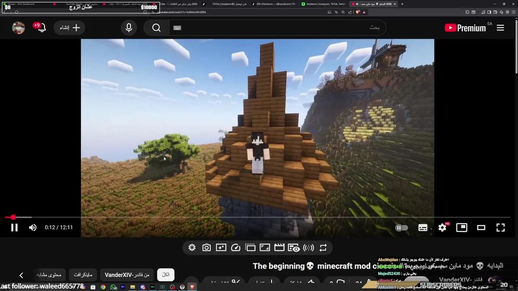Pause the video playback
The height and width of the screenshot is (291, 518).
coord(14,228)
